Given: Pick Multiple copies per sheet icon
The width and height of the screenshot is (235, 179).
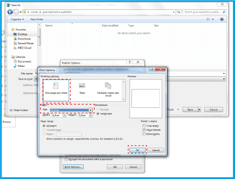Looking at the screenshot, I should (x=108, y=86).
